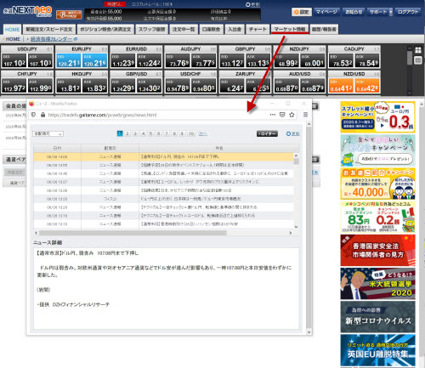Open external link icon beside 経済指標カレンダー
Viewport: 425px width, 368px height.
coord(76,39)
